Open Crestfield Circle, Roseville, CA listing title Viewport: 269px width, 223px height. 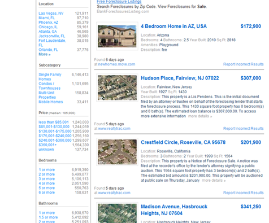pyautogui.click(x=183, y=142)
